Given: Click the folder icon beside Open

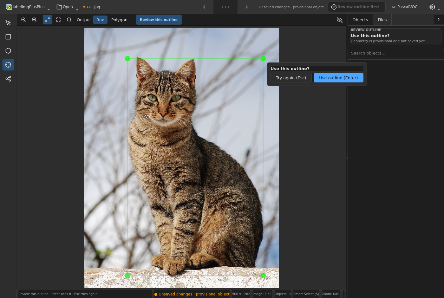Looking at the screenshot, I should click(x=59, y=7).
